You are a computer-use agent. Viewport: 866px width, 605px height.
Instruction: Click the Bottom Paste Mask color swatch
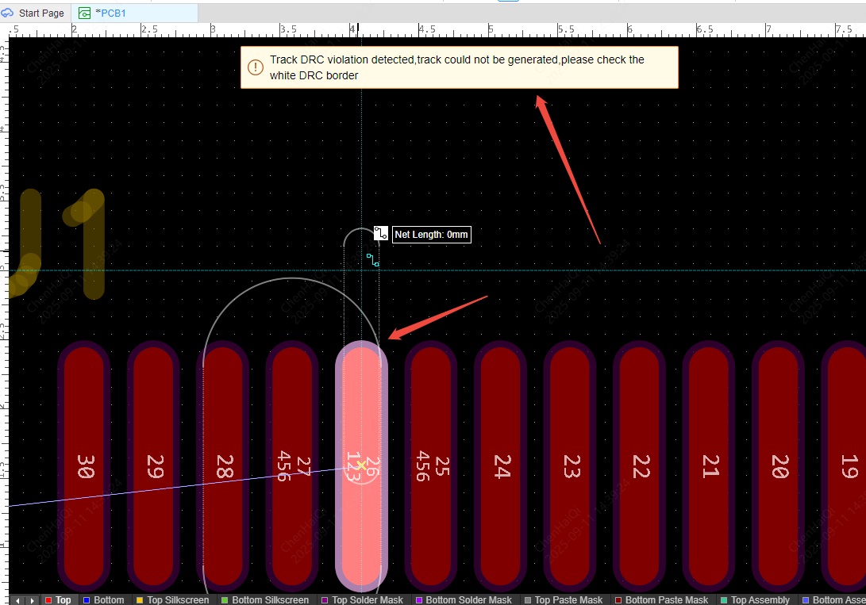618,599
